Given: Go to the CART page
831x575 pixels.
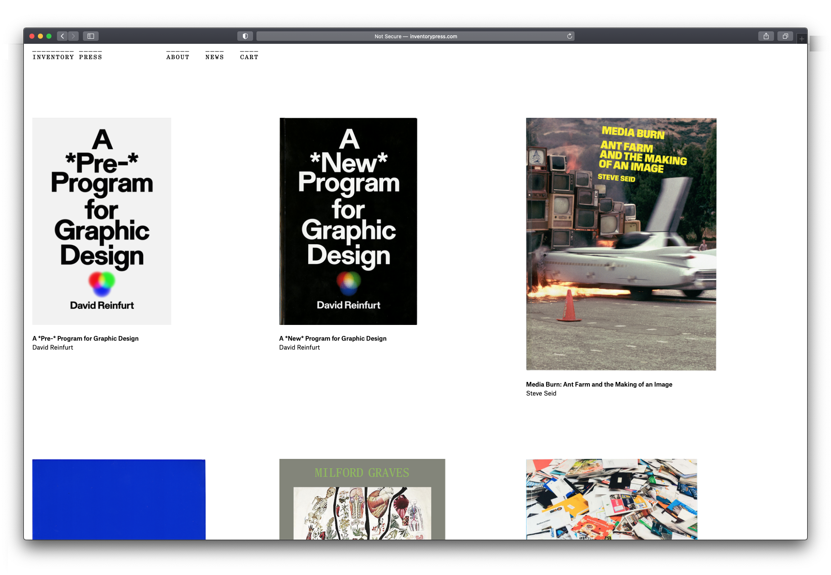Looking at the screenshot, I should coord(249,57).
